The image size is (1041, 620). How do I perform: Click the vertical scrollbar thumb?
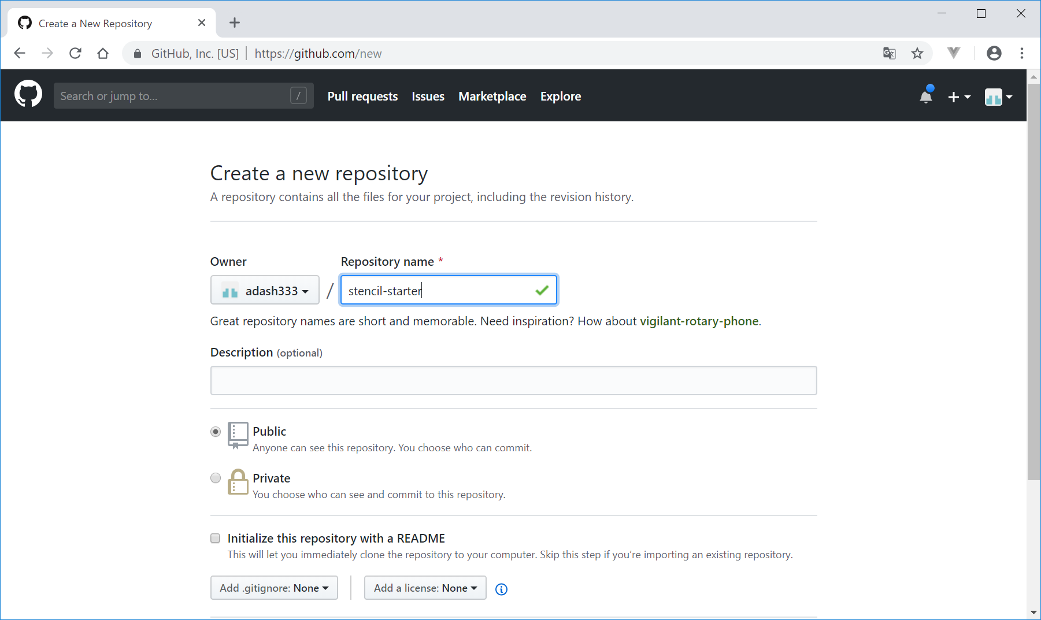pos(1033,281)
